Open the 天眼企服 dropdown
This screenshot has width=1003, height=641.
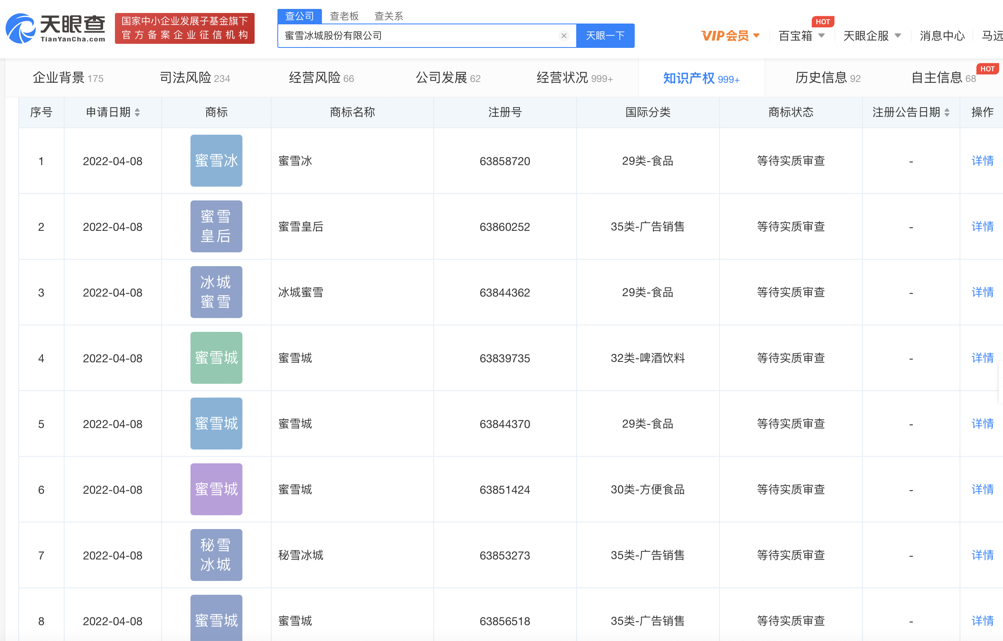pos(872,36)
